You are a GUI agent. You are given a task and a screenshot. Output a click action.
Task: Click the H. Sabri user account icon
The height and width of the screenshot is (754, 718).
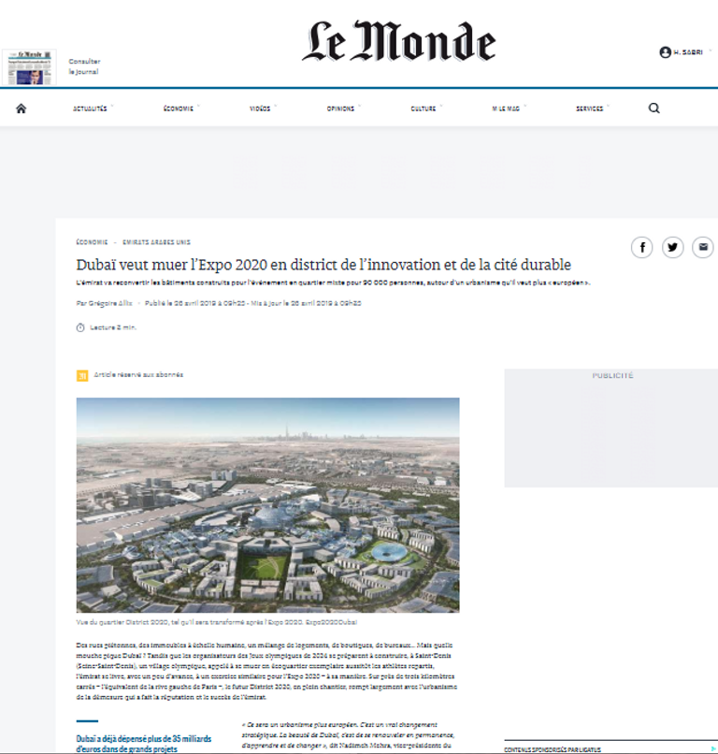665,52
